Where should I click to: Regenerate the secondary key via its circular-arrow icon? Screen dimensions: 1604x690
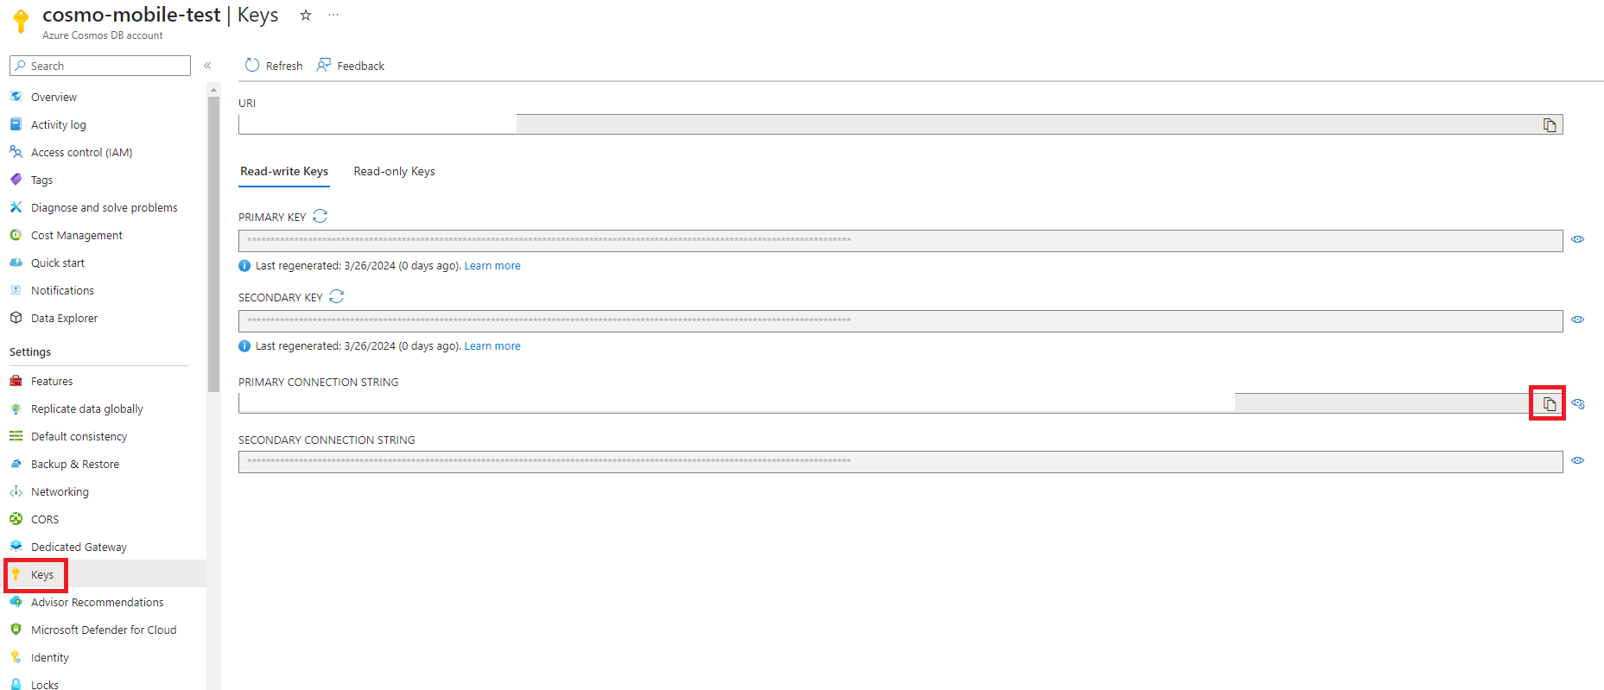[x=337, y=296]
